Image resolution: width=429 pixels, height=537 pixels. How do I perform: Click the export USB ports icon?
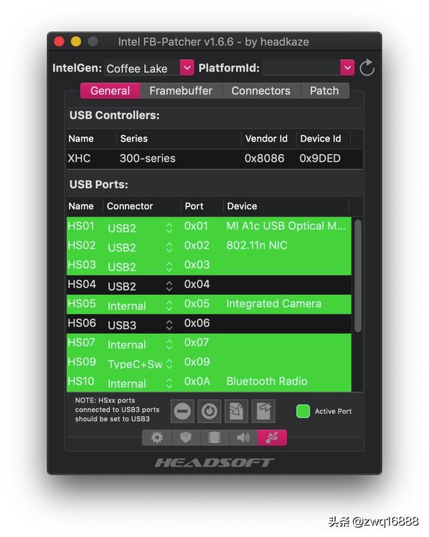(x=263, y=411)
